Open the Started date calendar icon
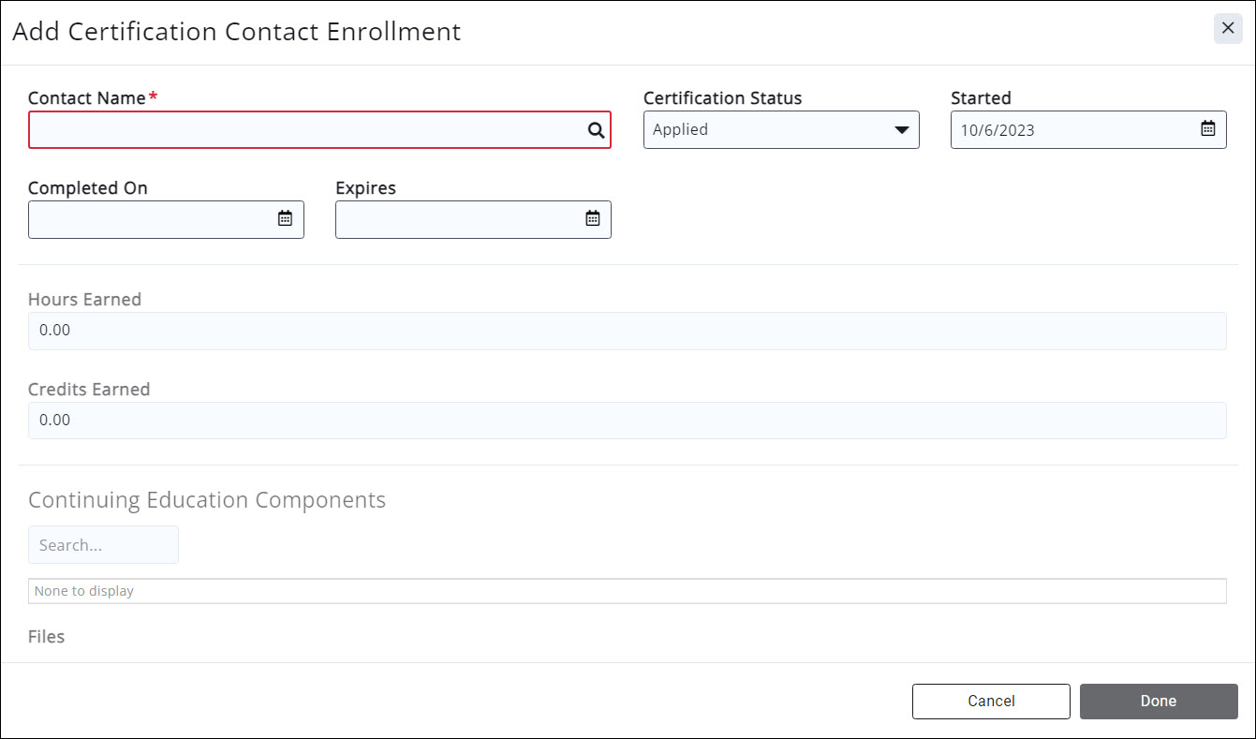1256x739 pixels. (1208, 129)
